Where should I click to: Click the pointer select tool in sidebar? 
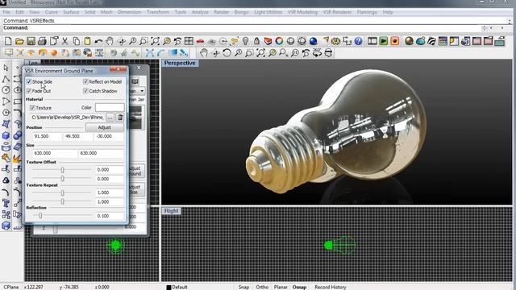pyautogui.click(x=6, y=68)
